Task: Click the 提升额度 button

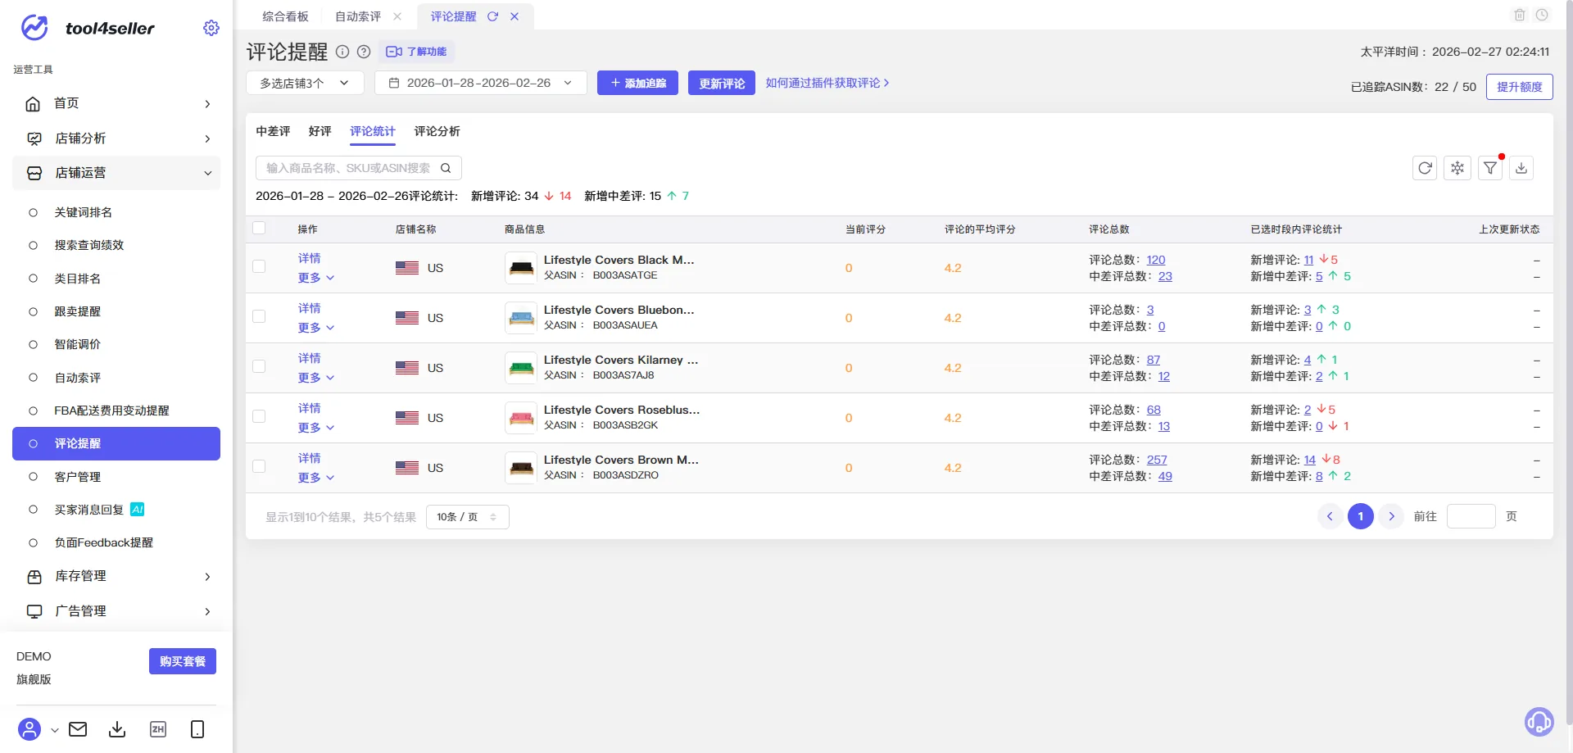Action: (1520, 87)
